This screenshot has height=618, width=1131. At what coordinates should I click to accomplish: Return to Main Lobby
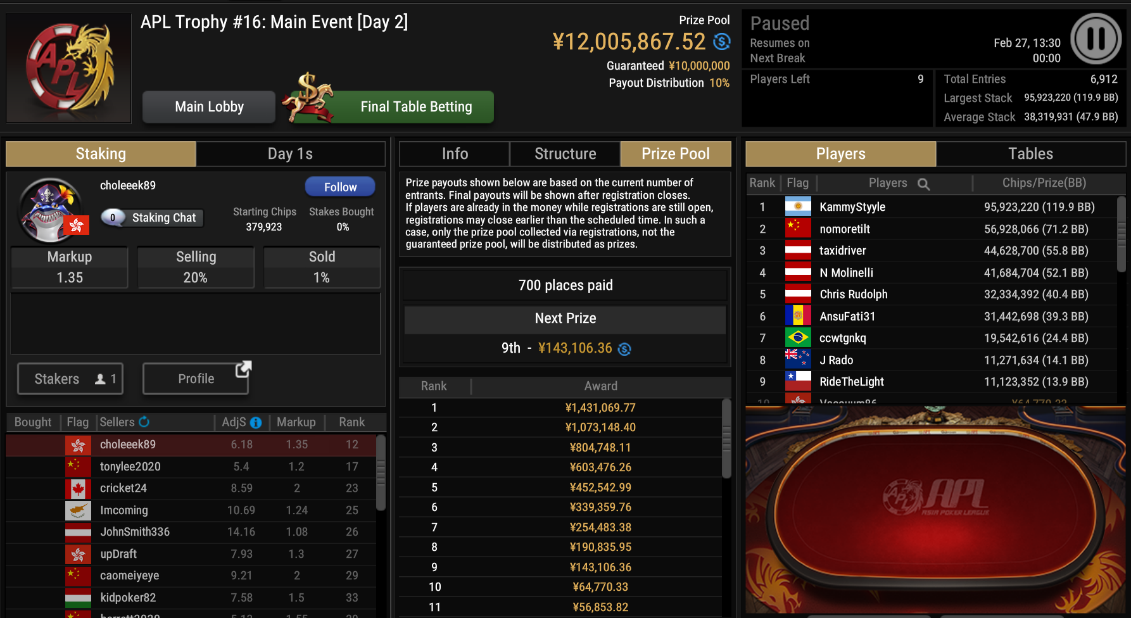tap(209, 106)
